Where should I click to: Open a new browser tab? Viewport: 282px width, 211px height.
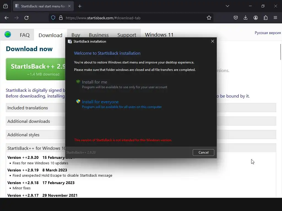coord(80,6)
